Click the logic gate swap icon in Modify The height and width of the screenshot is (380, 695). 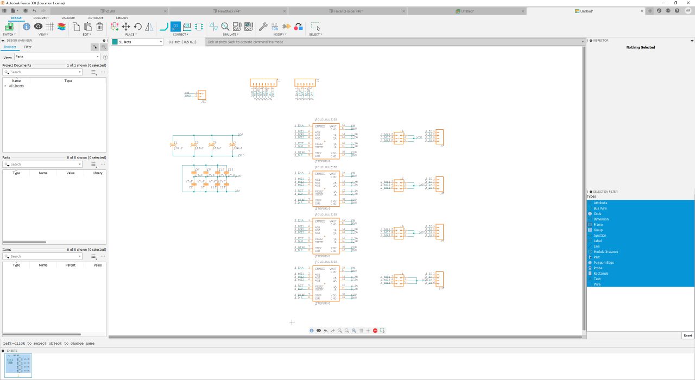pyautogui.click(x=286, y=26)
